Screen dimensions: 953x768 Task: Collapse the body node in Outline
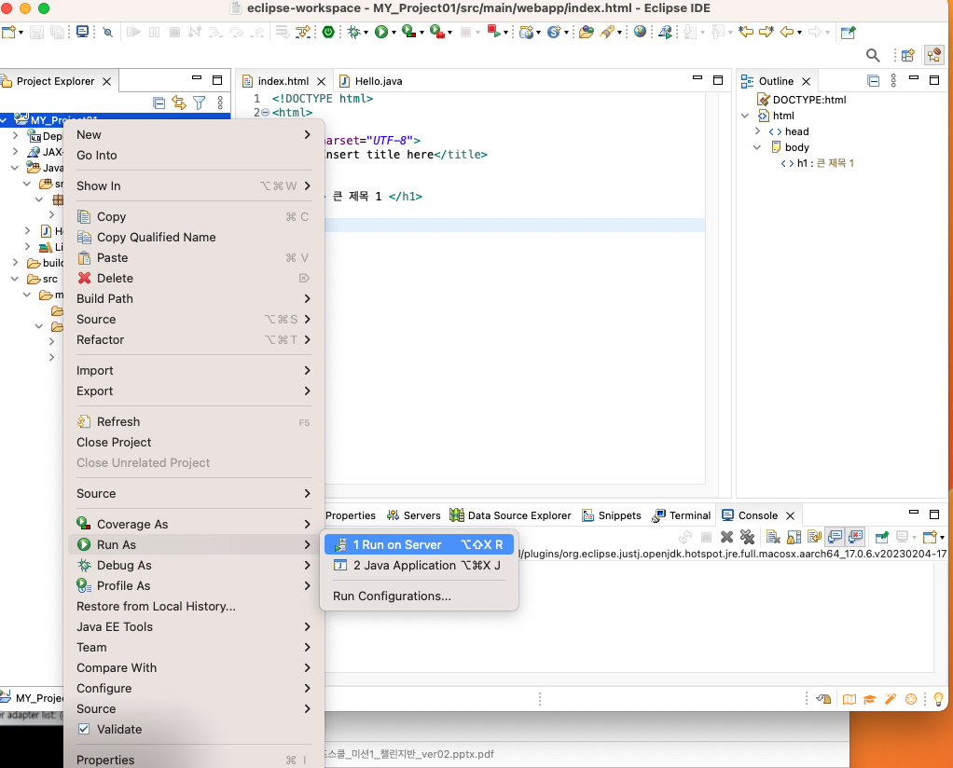(757, 147)
